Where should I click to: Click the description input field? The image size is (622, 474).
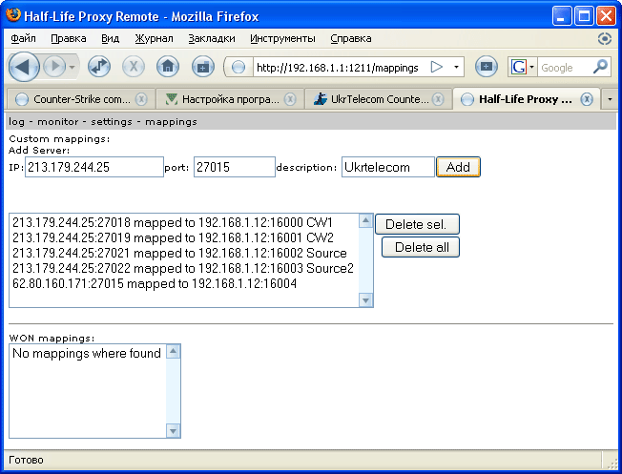388,167
